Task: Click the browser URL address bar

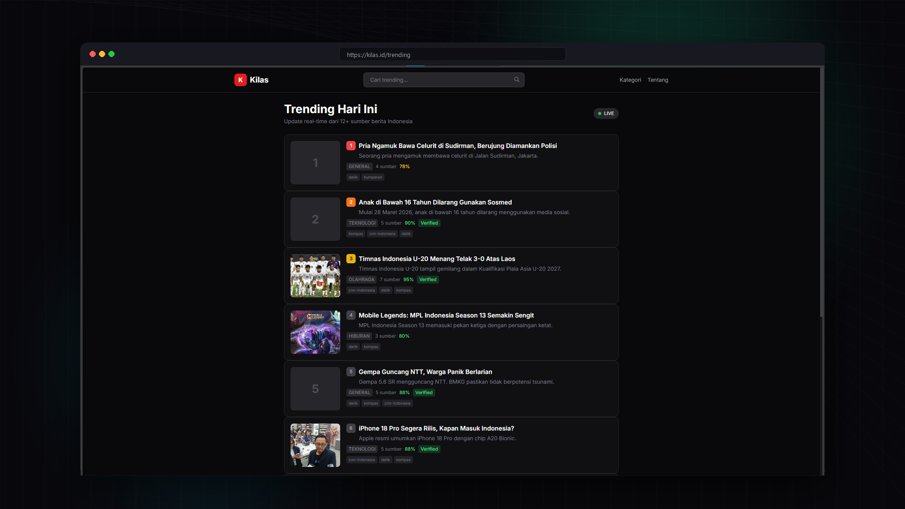Action: click(452, 54)
